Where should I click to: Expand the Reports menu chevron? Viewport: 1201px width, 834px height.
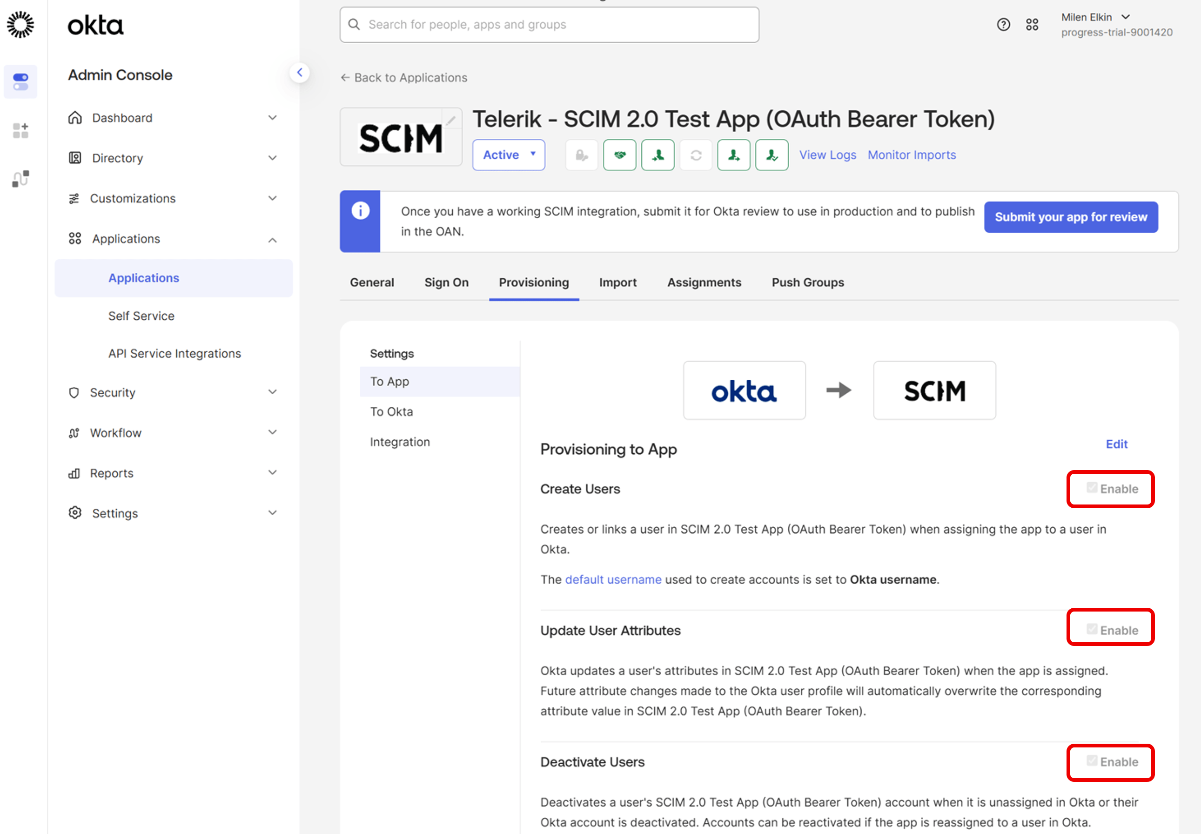pos(273,472)
